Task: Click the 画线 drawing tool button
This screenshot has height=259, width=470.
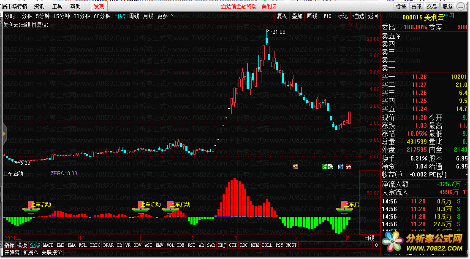Action: (x=312, y=16)
